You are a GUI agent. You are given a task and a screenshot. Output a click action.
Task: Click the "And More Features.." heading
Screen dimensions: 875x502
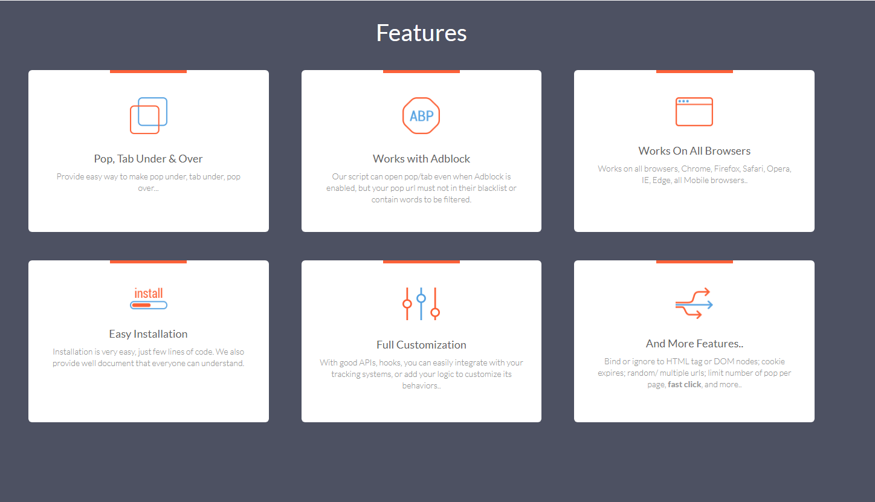(x=694, y=344)
